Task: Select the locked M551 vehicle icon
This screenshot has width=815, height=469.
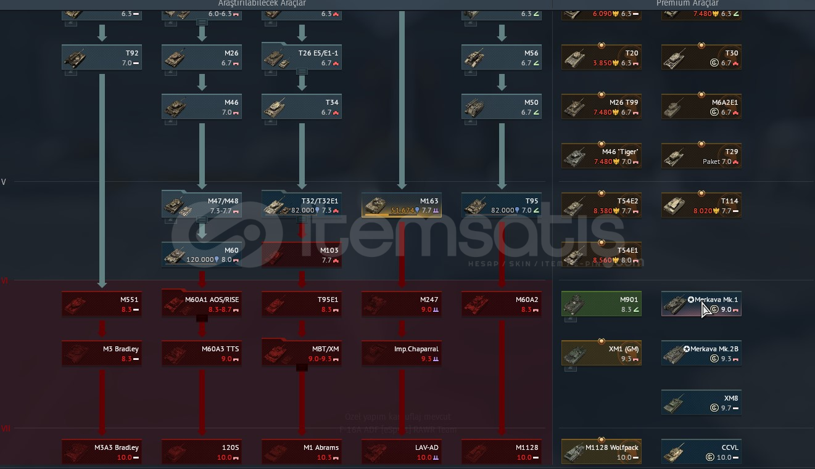Action: click(75, 304)
